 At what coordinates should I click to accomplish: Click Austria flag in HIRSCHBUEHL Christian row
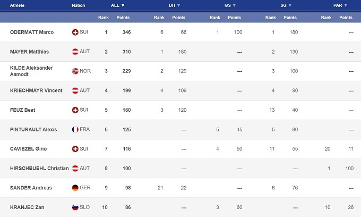pos(75,168)
